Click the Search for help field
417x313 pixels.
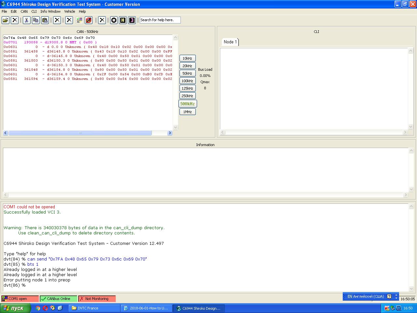tap(160, 20)
